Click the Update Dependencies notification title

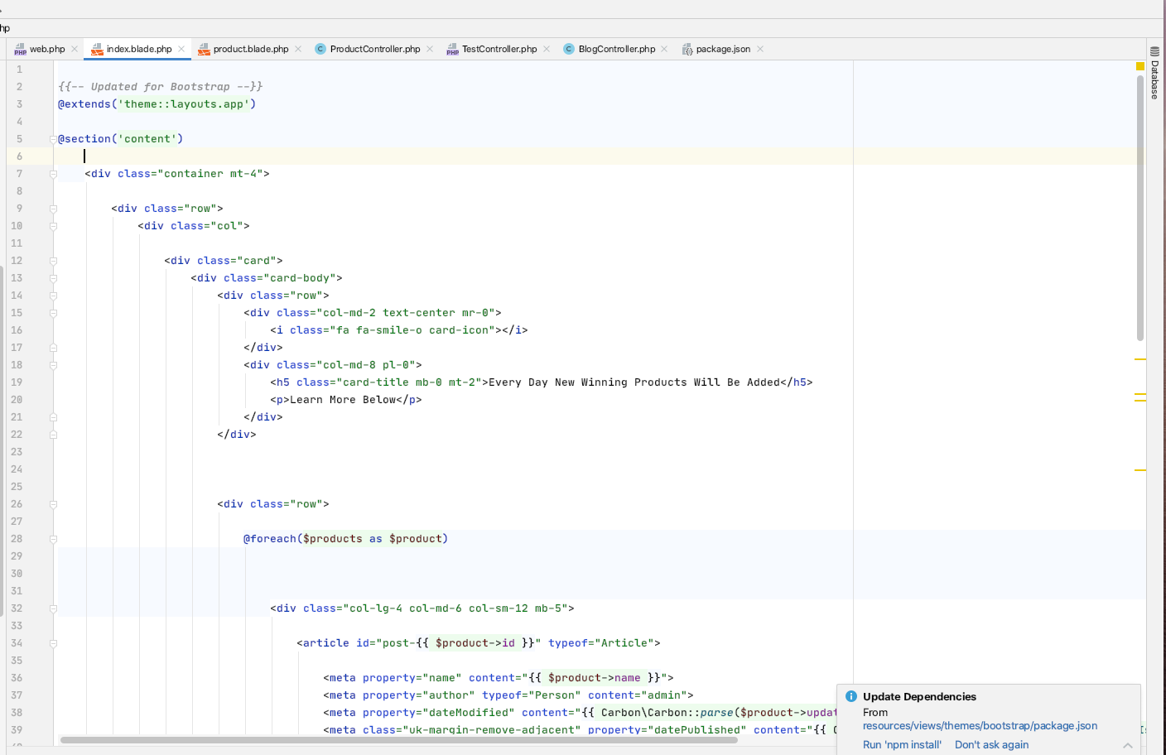tap(919, 696)
